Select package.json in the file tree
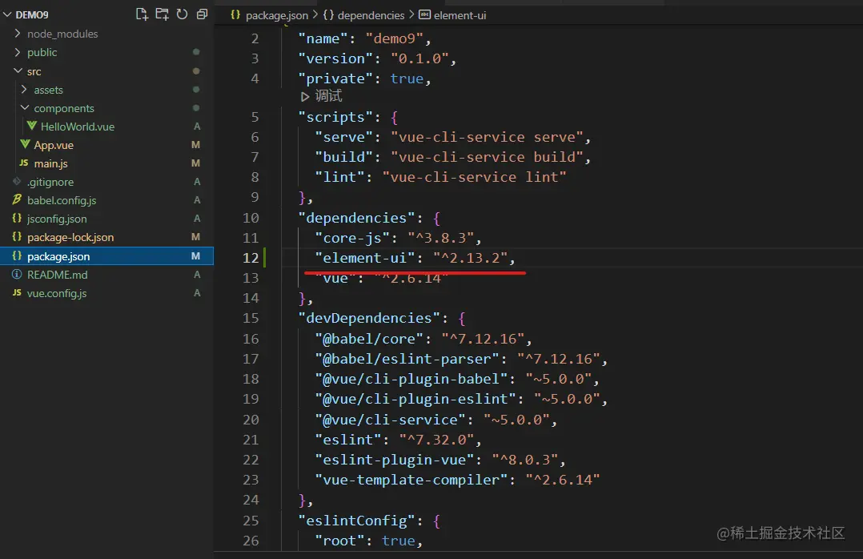The image size is (863, 559). [106, 256]
